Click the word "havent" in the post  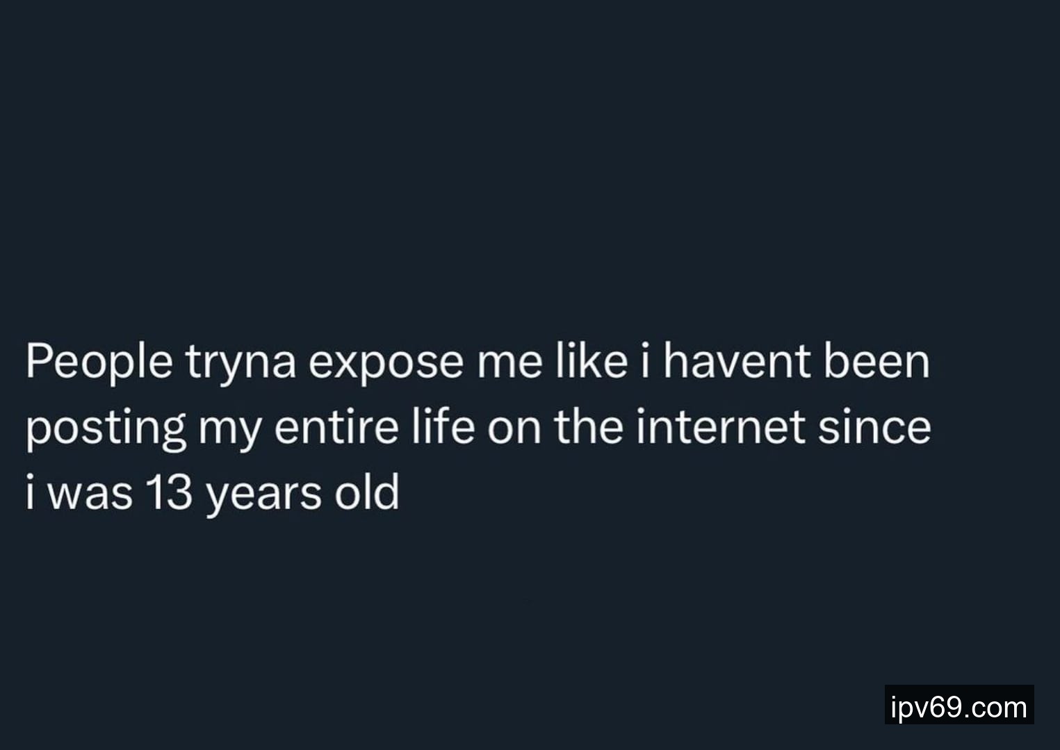click(x=736, y=361)
